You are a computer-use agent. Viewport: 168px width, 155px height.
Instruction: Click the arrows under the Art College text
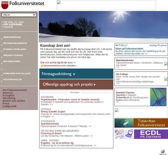118,84
